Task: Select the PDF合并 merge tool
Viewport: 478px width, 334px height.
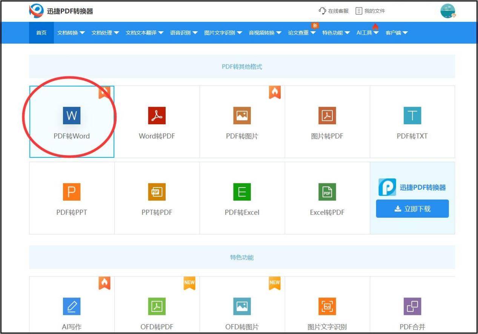Action: tap(412, 312)
